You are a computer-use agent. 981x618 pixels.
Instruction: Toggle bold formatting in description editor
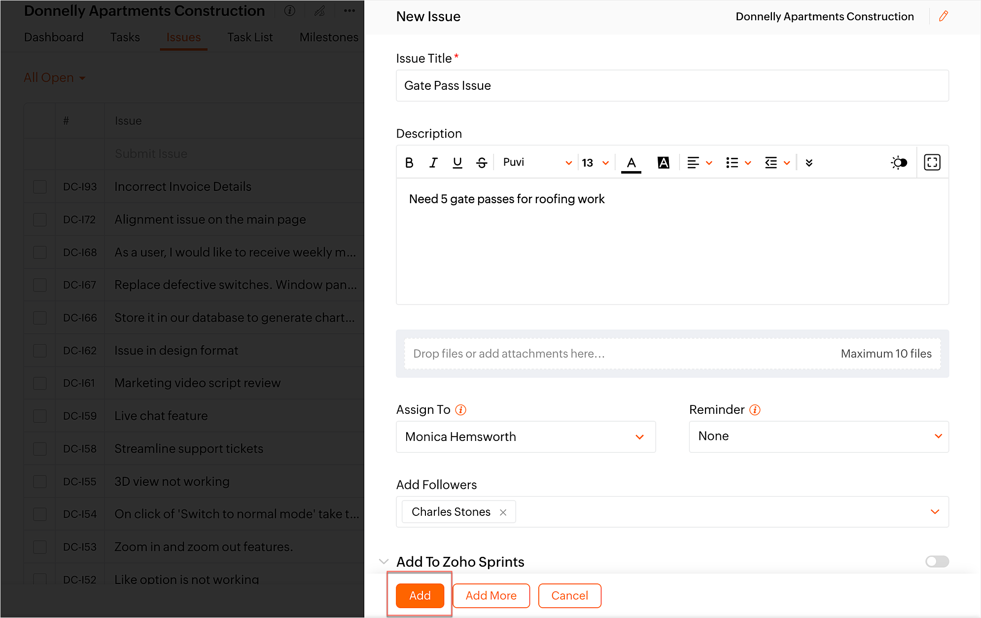click(409, 163)
